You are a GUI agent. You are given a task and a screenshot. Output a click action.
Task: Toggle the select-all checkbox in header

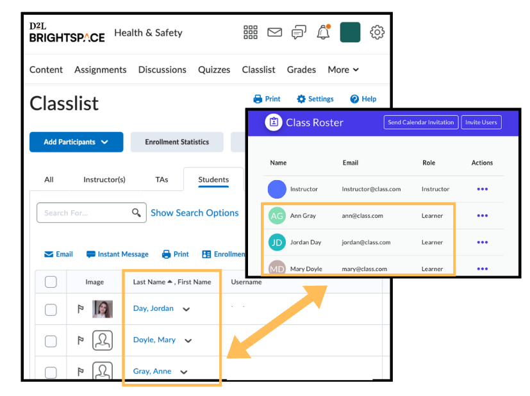coord(51,282)
